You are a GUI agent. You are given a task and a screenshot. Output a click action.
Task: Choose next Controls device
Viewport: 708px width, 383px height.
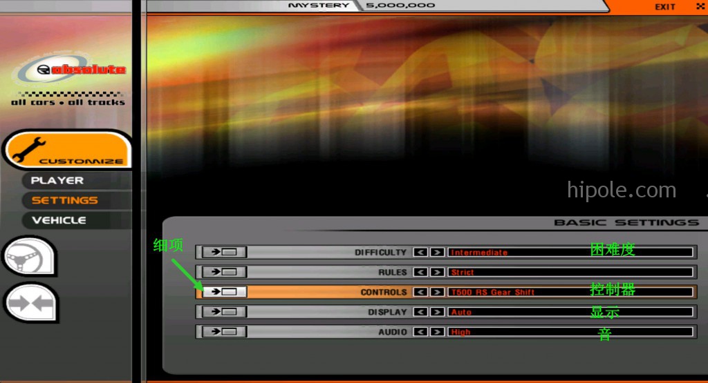coord(437,292)
